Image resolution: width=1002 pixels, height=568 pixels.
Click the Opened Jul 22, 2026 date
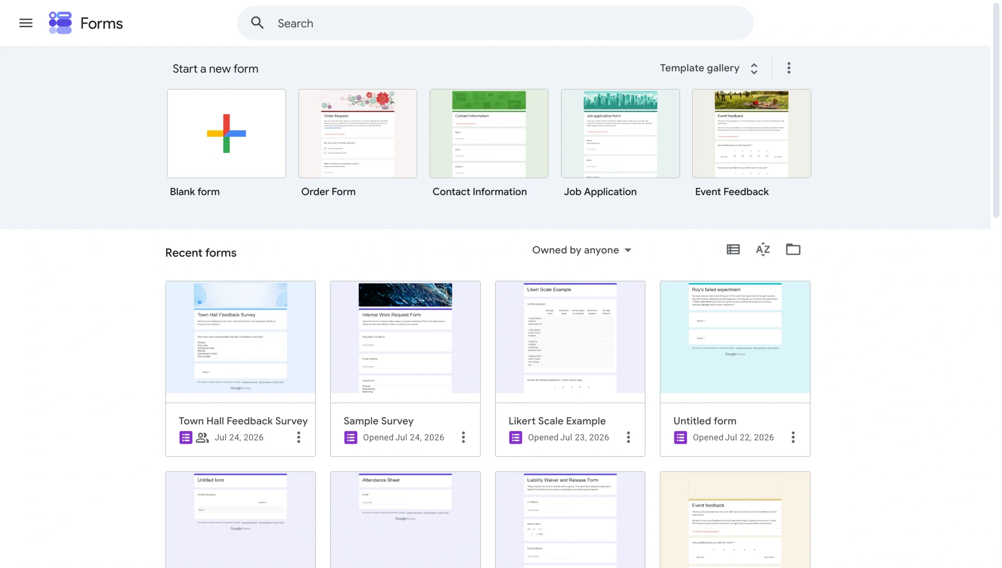tap(733, 437)
